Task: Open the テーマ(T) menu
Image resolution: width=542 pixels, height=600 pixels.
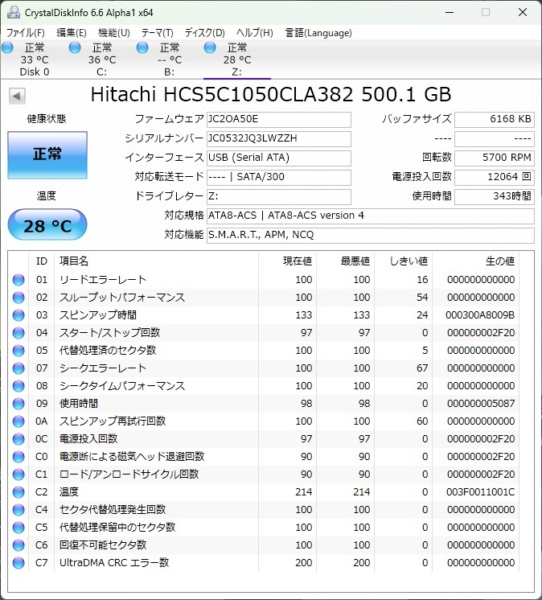Action: tap(157, 33)
